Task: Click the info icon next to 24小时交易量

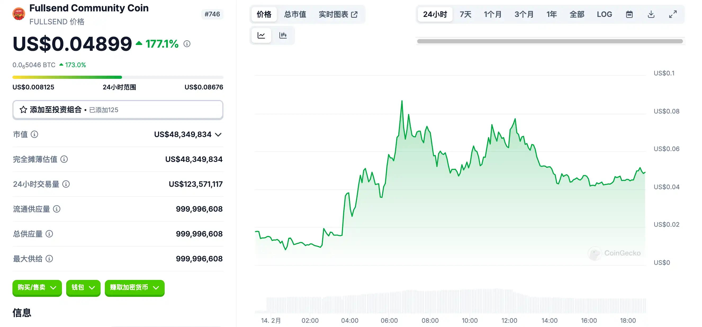Action: click(x=66, y=184)
